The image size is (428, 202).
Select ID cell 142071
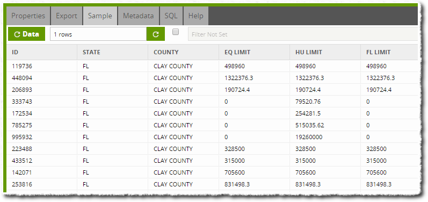(x=22, y=172)
